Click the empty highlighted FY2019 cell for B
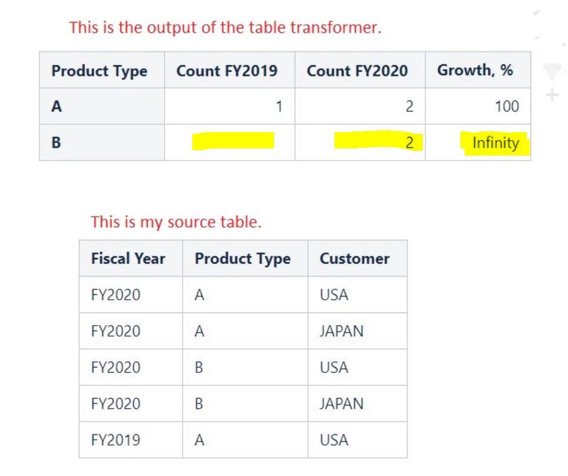The height and width of the screenshot is (476, 568). pos(230,142)
